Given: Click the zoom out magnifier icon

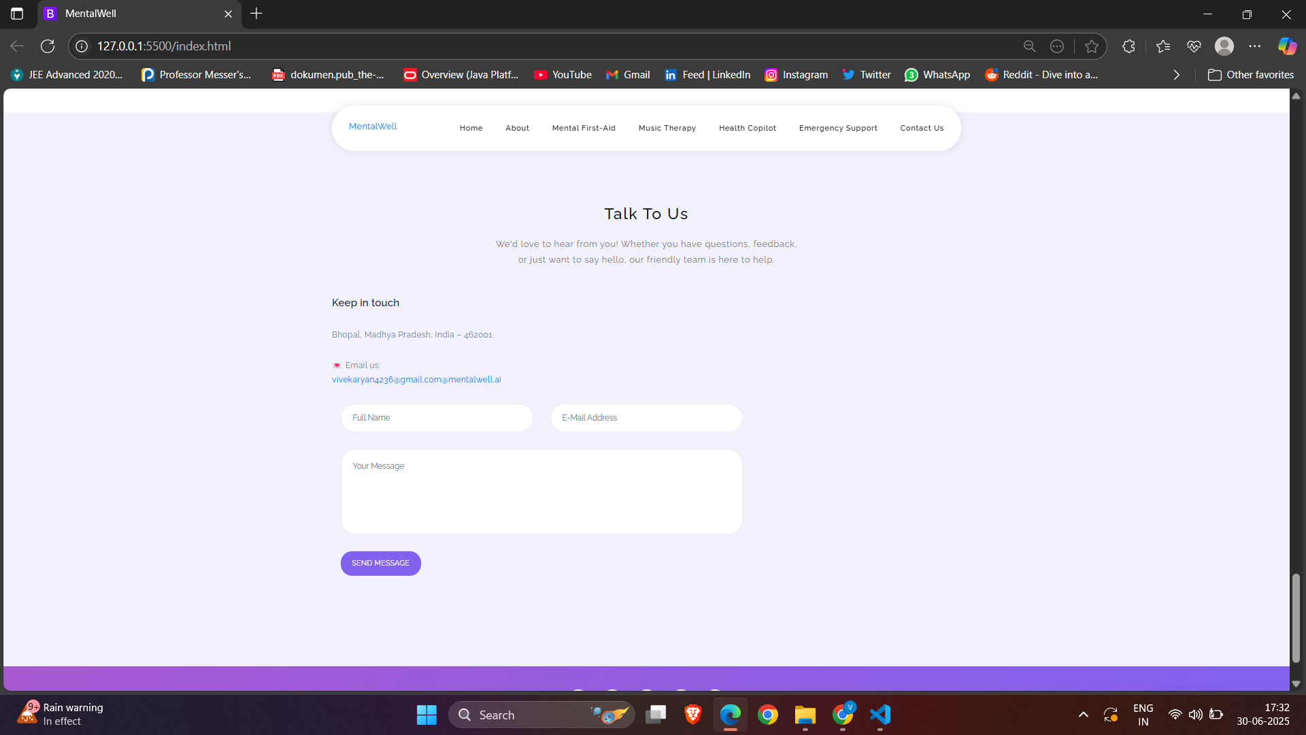Looking at the screenshot, I should click(x=1029, y=46).
